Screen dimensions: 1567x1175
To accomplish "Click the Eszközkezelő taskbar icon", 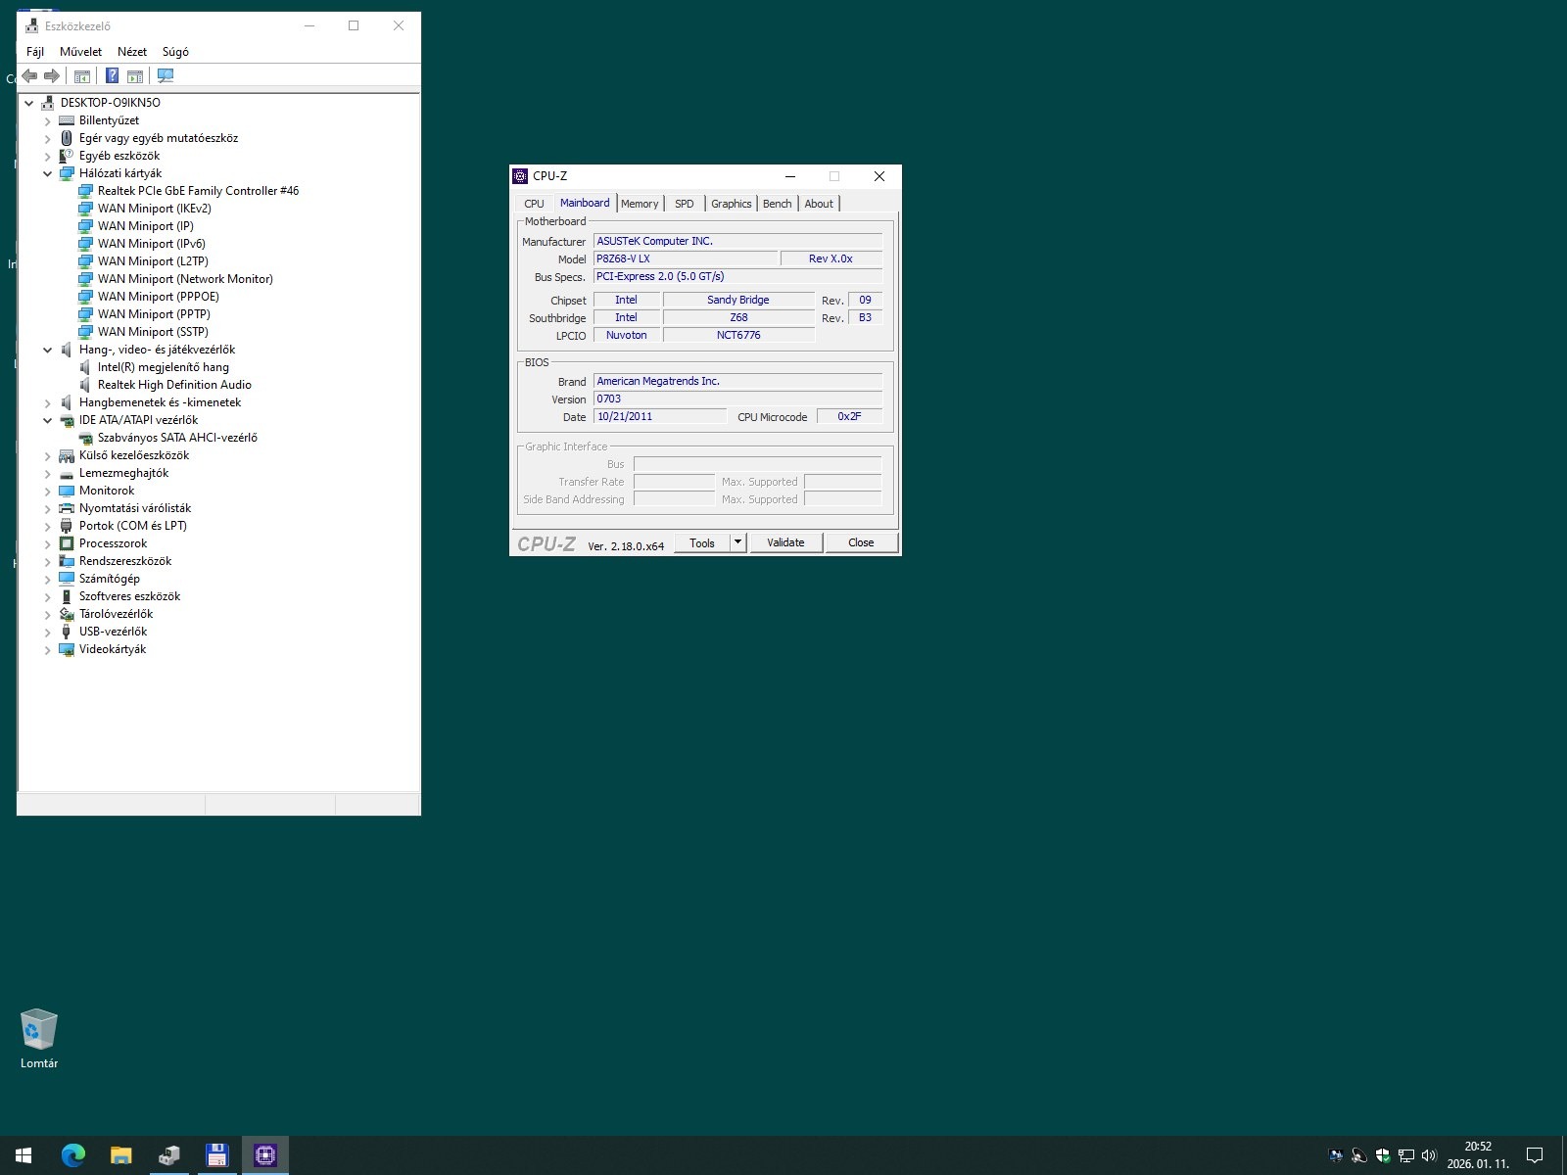I will [x=168, y=1155].
